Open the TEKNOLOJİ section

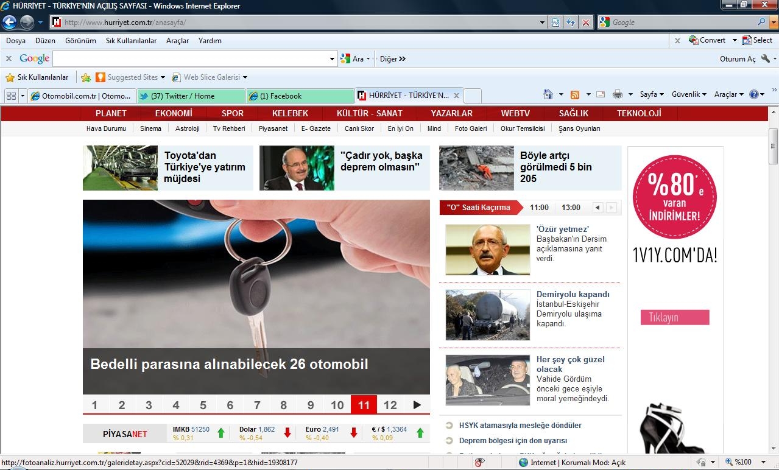tap(639, 113)
